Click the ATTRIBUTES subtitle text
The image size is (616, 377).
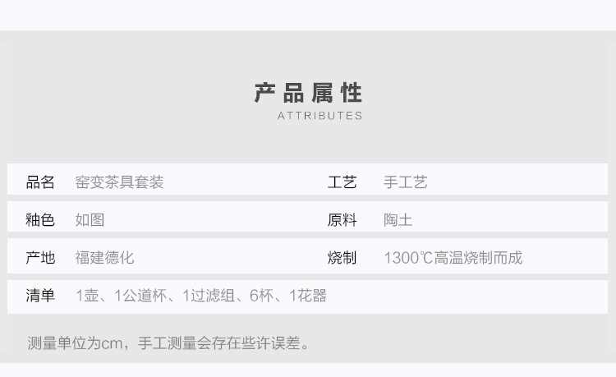coord(319,116)
